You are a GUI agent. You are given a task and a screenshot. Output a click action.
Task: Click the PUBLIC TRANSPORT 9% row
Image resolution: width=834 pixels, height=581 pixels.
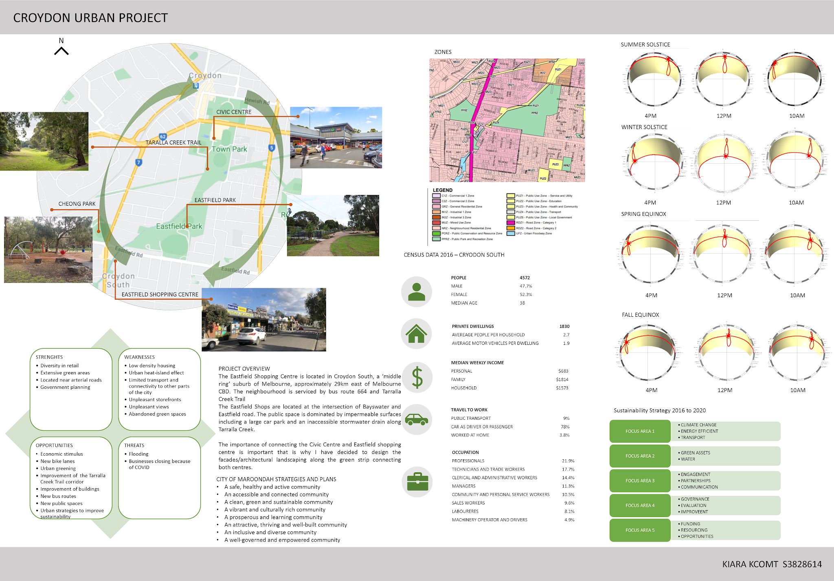pos(510,418)
